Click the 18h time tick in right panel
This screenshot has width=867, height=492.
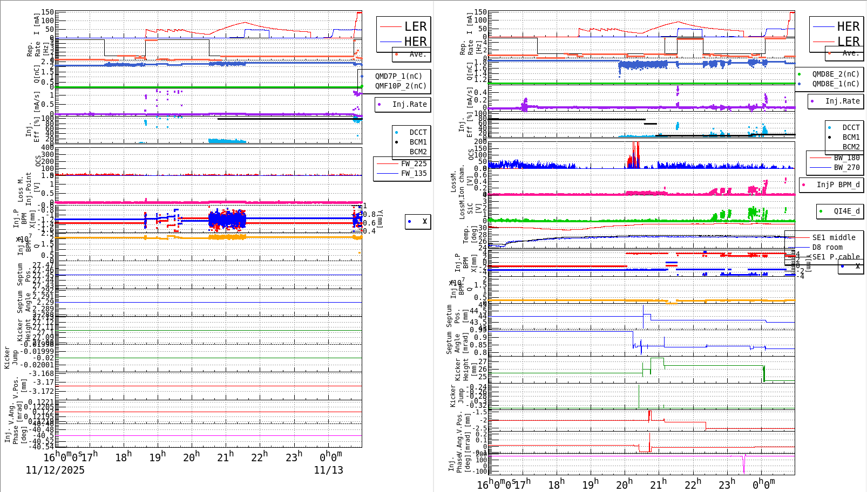click(x=557, y=484)
